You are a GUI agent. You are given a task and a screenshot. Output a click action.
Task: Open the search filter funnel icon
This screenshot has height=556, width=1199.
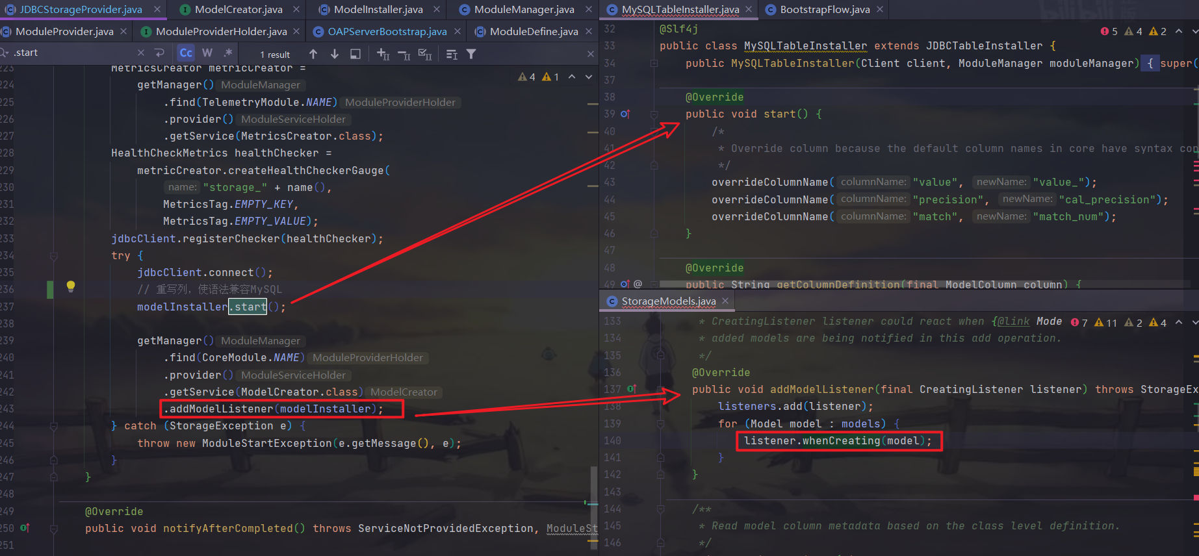pos(471,54)
